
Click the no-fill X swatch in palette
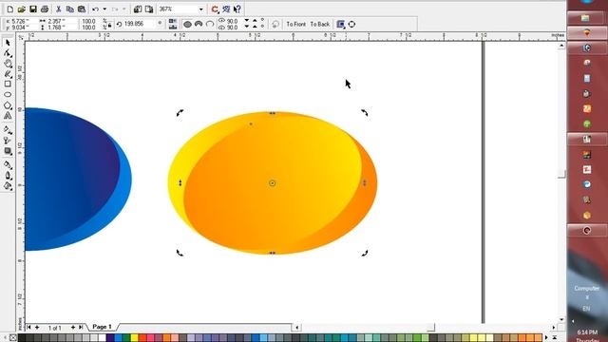coord(12,338)
